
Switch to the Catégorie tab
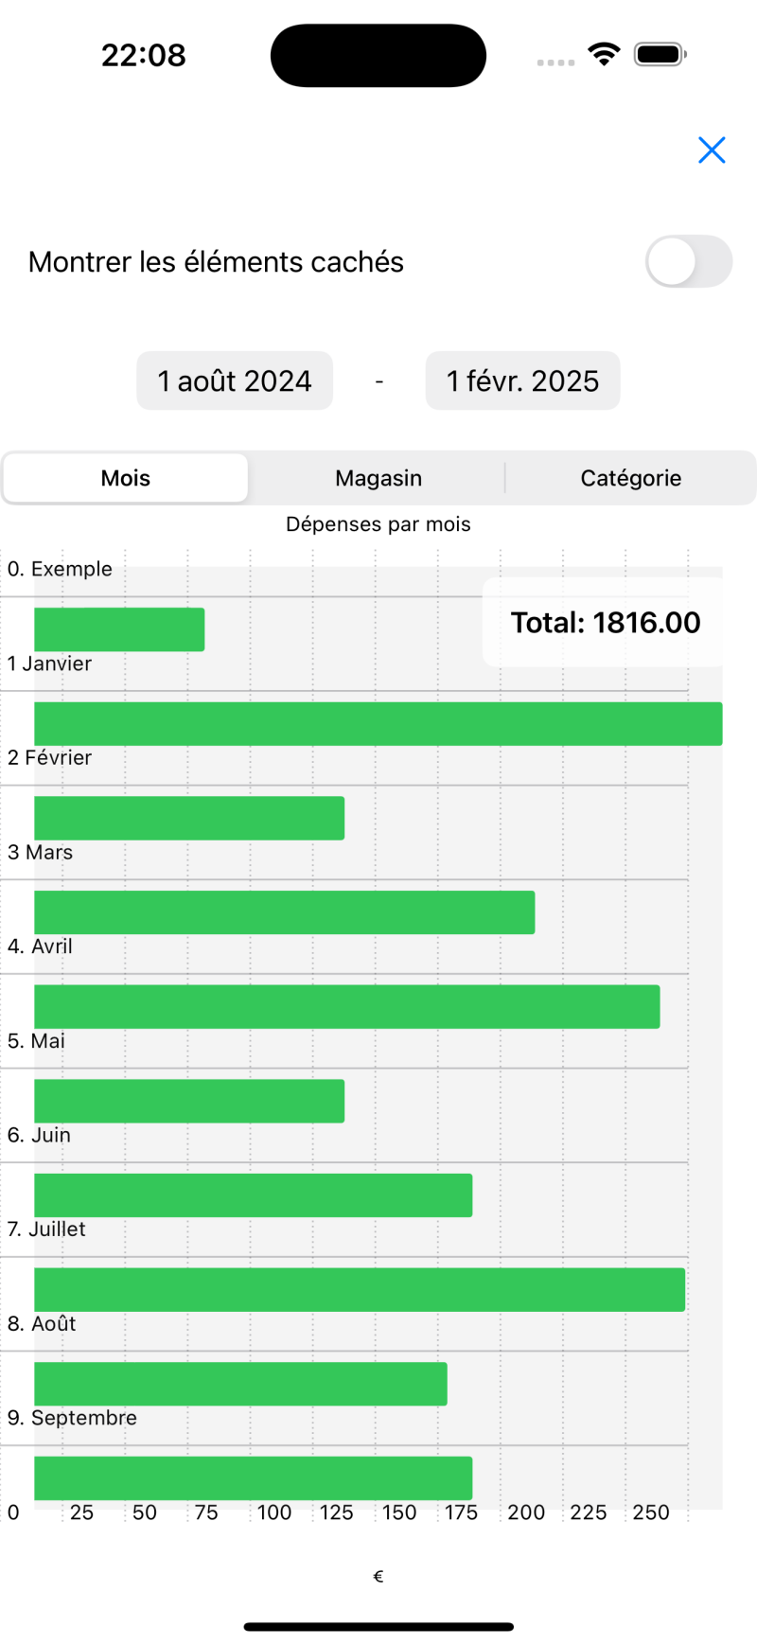[x=630, y=478]
